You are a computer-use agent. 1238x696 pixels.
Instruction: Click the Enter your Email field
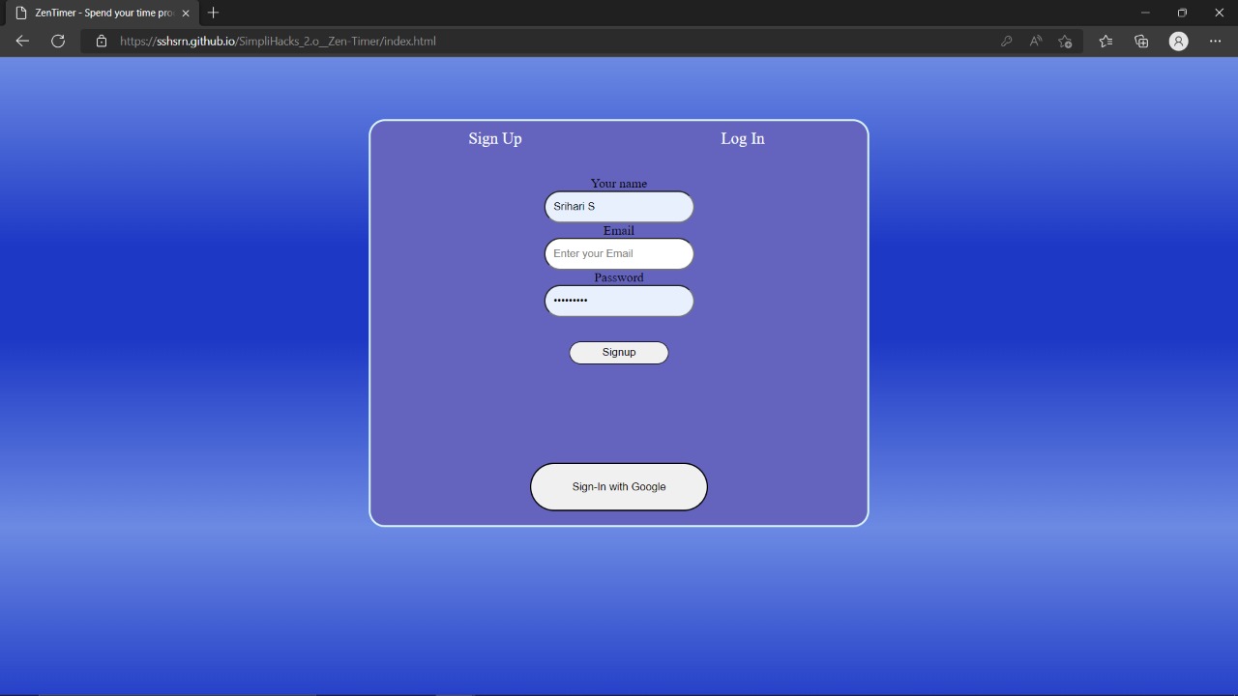pyautogui.click(x=619, y=253)
